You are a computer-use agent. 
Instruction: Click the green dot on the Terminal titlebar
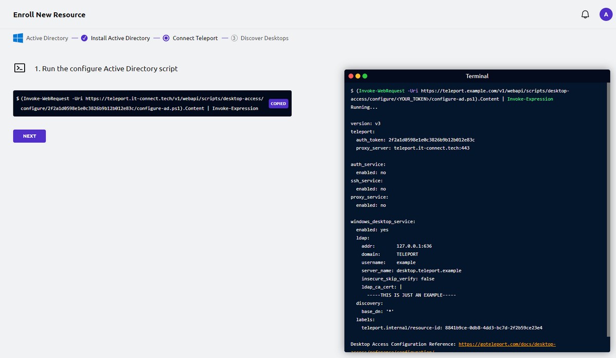coord(364,75)
